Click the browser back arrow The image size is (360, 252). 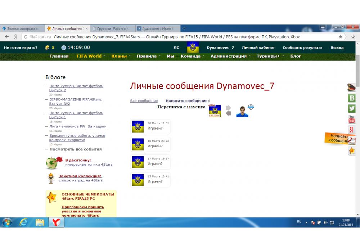pos(7,37)
